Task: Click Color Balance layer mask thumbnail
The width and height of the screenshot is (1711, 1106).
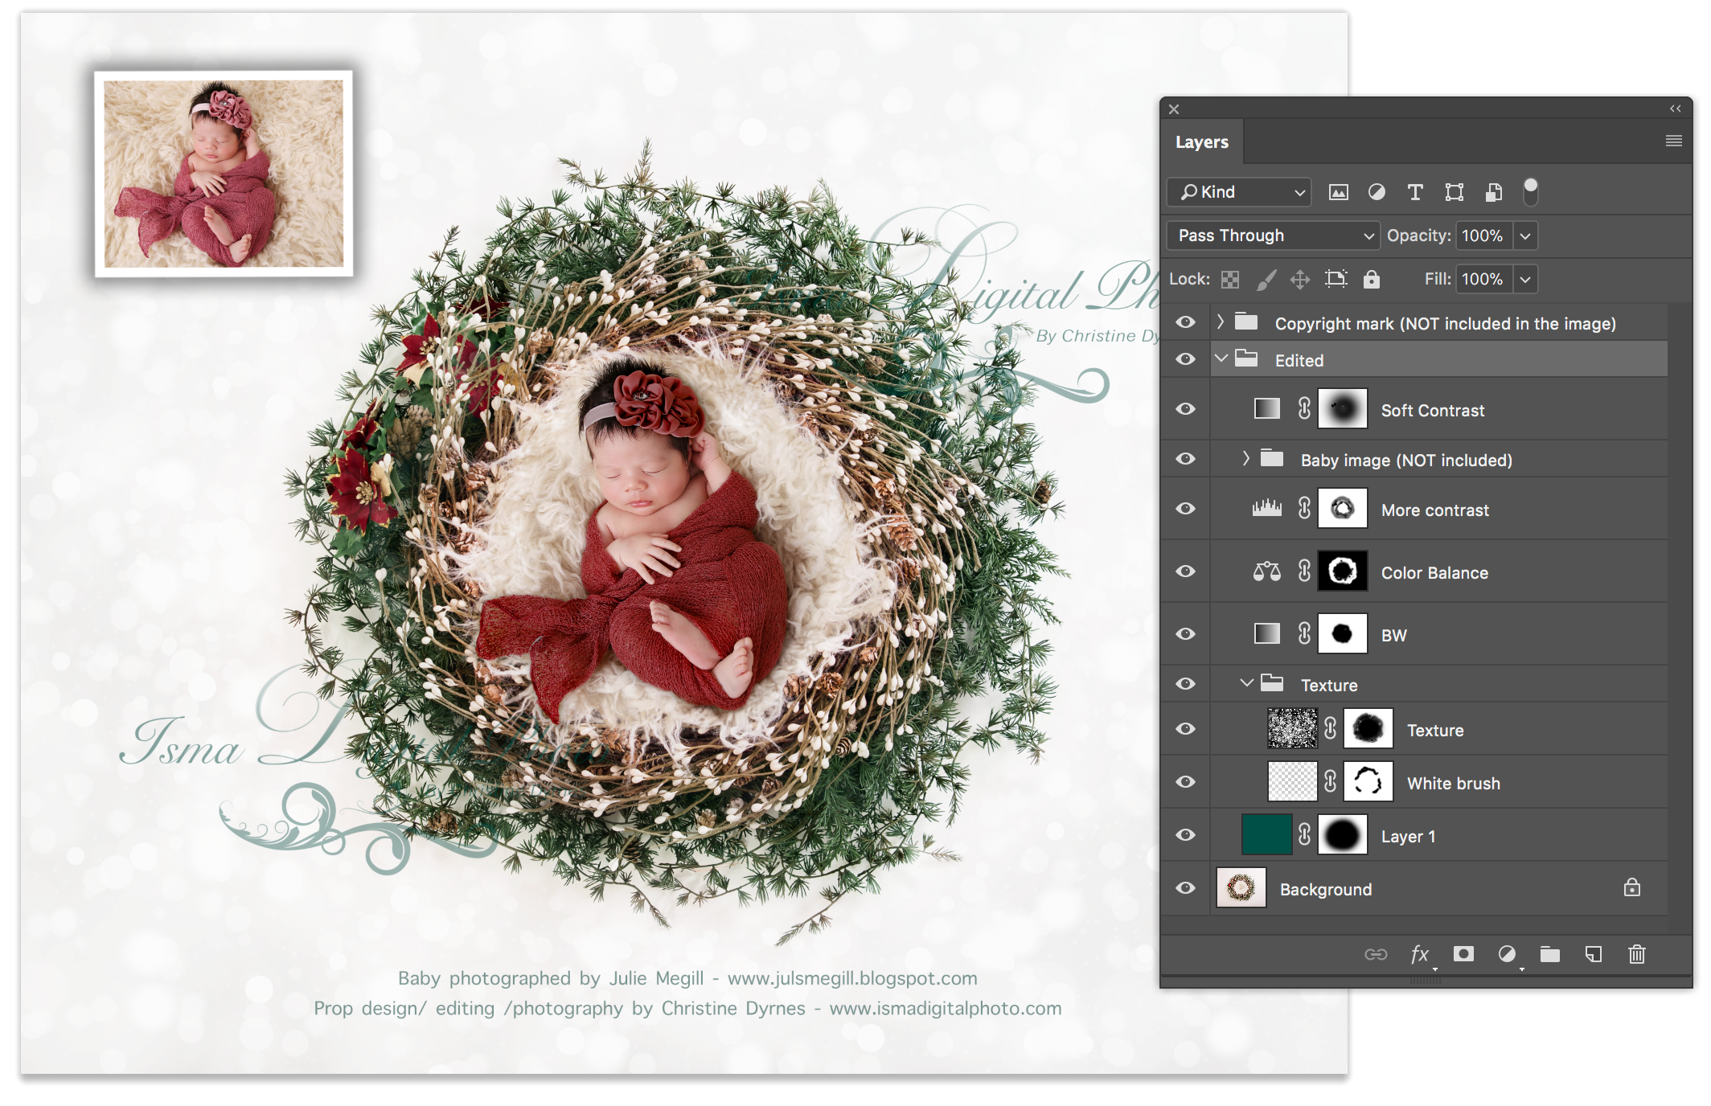Action: (1342, 571)
